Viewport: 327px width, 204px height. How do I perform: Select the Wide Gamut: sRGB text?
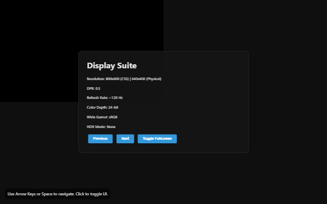point(102,117)
